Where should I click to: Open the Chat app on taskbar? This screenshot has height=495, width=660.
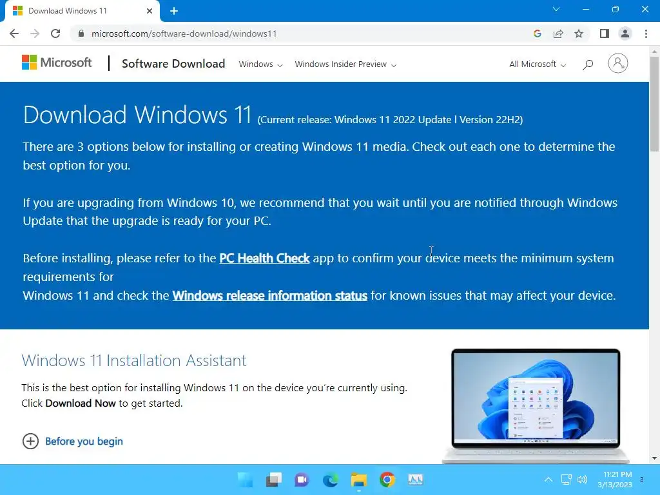(x=302, y=480)
